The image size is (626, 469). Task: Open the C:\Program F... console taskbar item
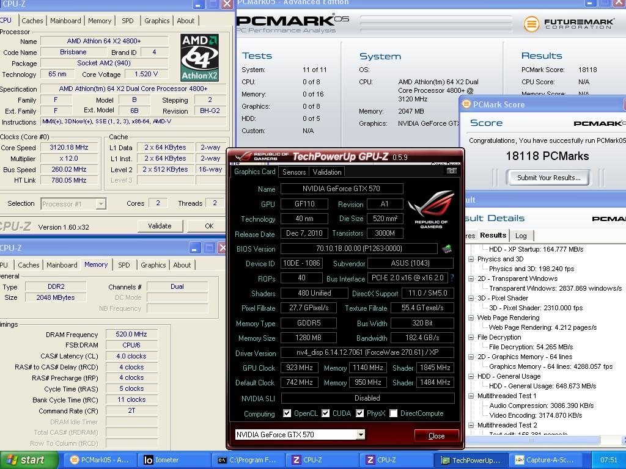coord(248,460)
